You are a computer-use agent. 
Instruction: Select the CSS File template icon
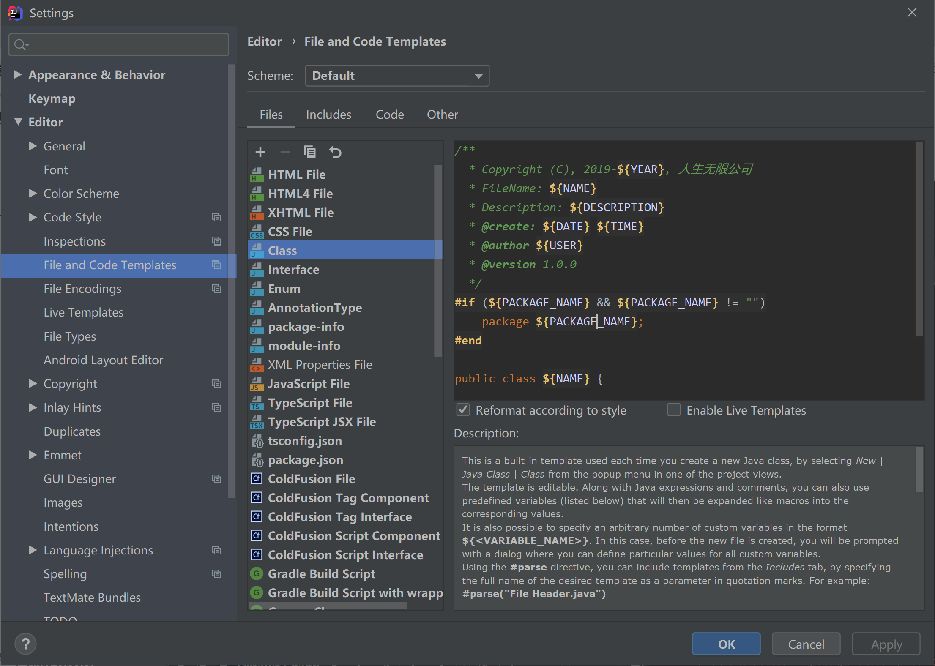[x=257, y=232]
